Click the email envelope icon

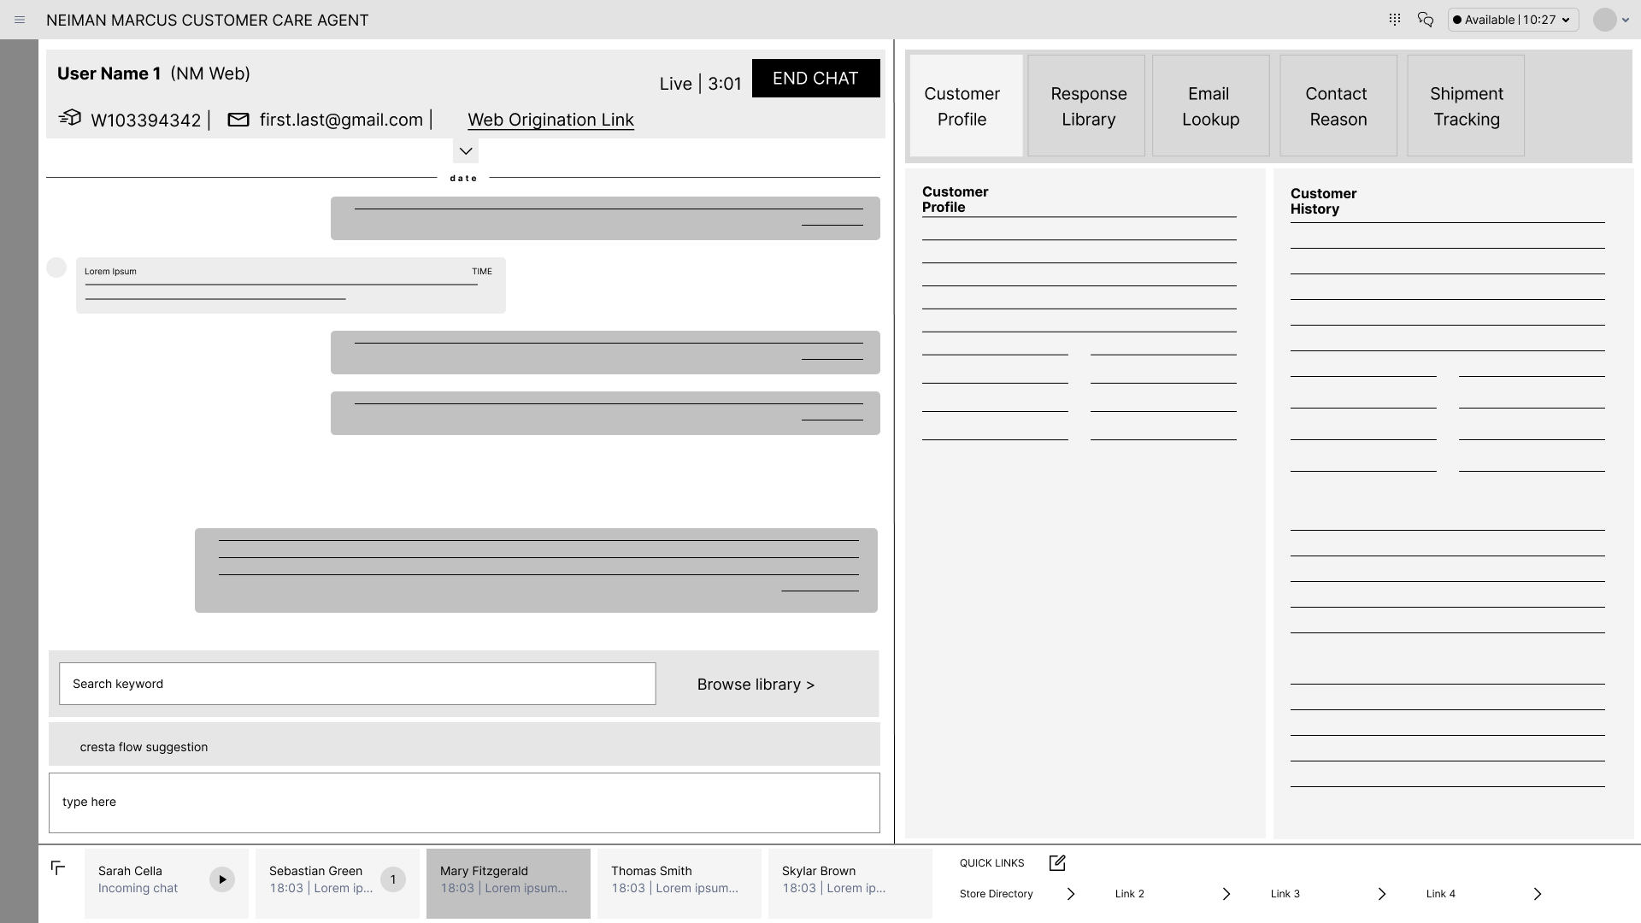(238, 120)
